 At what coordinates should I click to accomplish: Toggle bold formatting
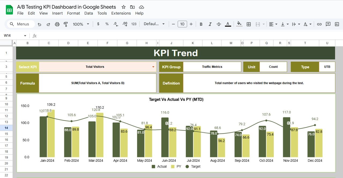coord(201,24)
